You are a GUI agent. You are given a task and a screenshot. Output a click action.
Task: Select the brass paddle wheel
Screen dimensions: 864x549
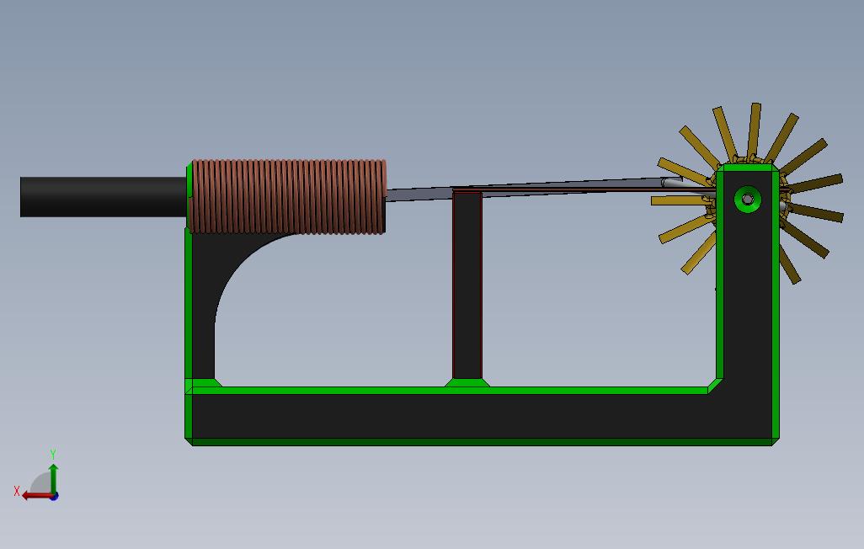coord(747,193)
